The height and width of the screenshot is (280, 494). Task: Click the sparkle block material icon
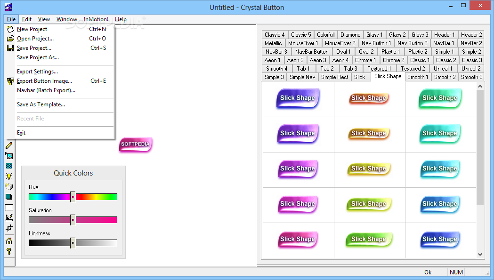[9, 187]
